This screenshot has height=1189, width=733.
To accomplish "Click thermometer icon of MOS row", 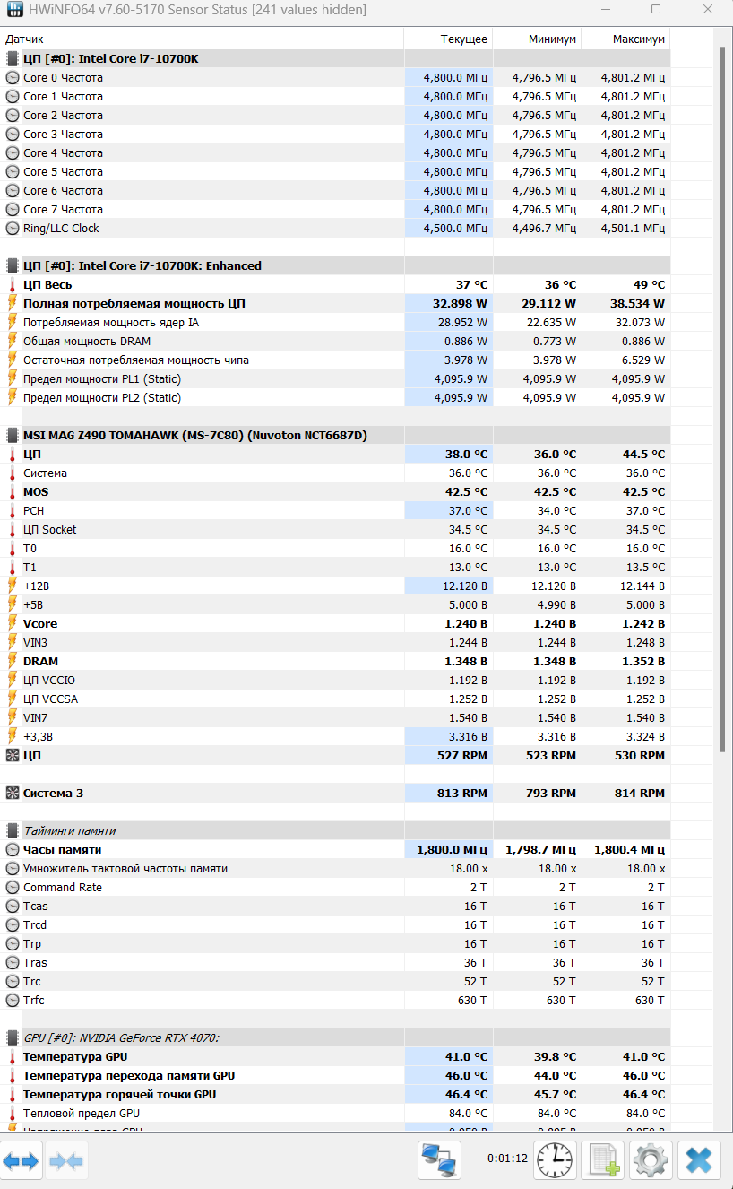I will 13,491.
